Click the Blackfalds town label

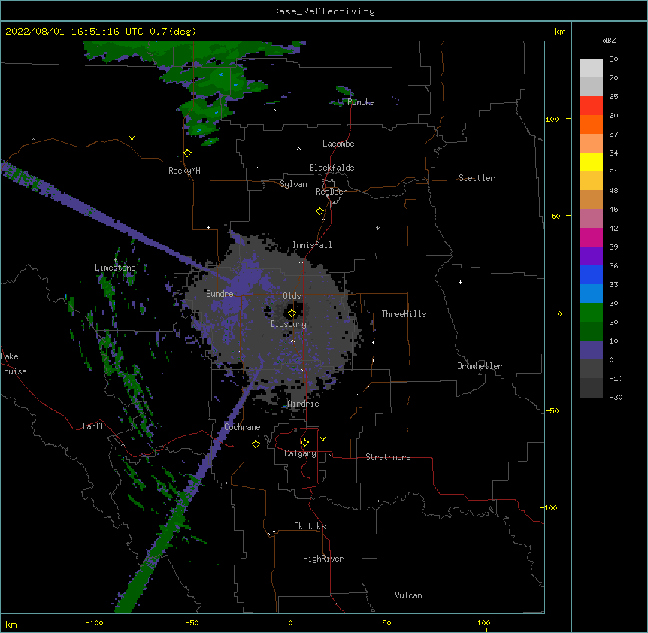point(332,168)
